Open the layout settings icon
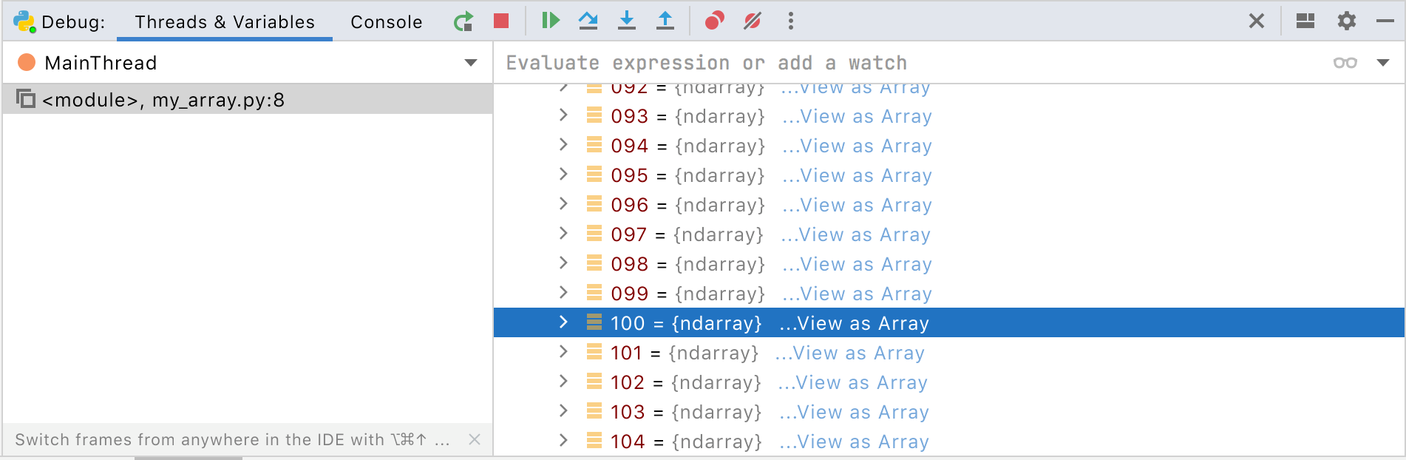This screenshot has width=1406, height=460. pyautogui.click(x=1305, y=21)
